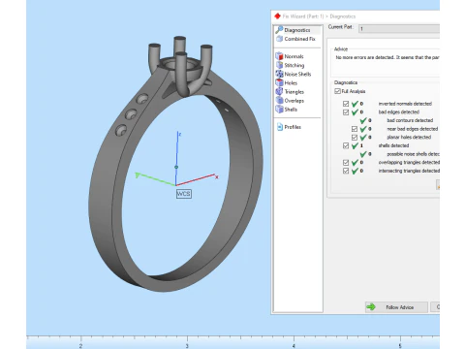Toggle the inverted normals detected checkbox
Screen dimensions: 465x349
pyautogui.click(x=346, y=104)
